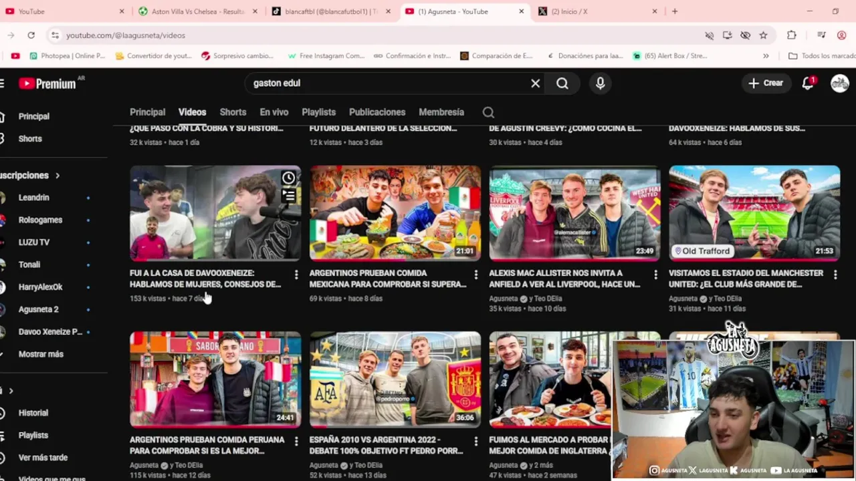Switch to Playlists channel tab
The width and height of the screenshot is (856, 481).
coord(318,112)
